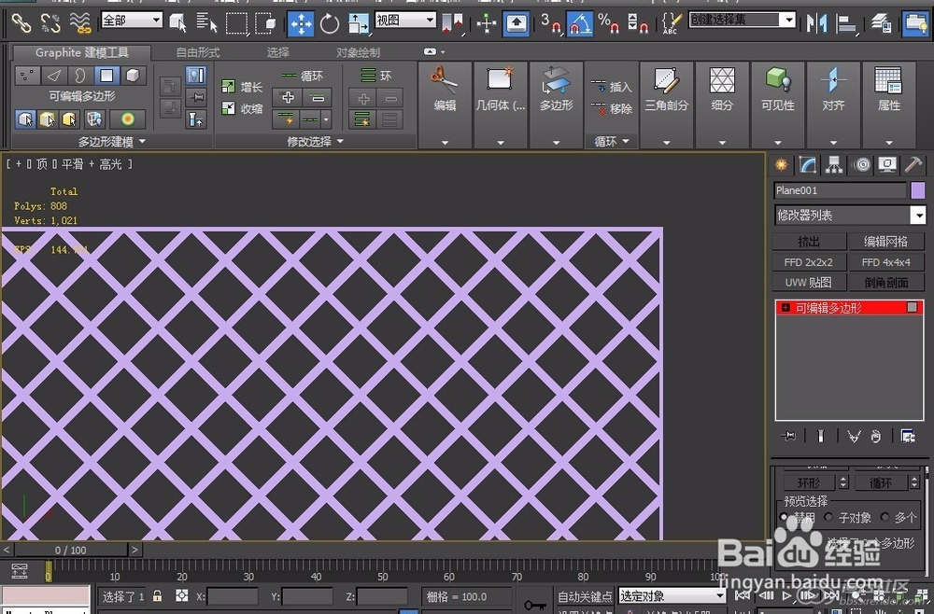934x614 pixels.
Task: Click the soft selection gradient icon
Action: (x=127, y=119)
